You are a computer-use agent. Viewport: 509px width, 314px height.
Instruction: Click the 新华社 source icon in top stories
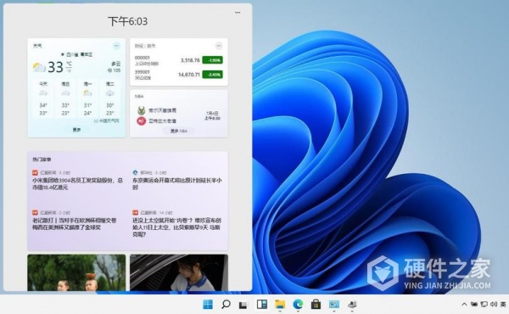coord(135,172)
